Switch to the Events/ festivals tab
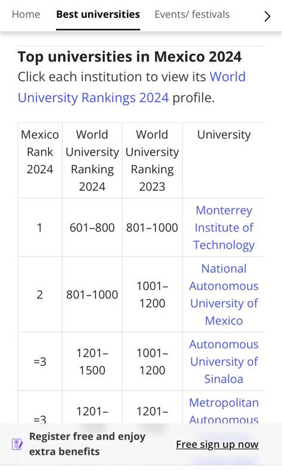282x470 pixels. [x=192, y=14]
